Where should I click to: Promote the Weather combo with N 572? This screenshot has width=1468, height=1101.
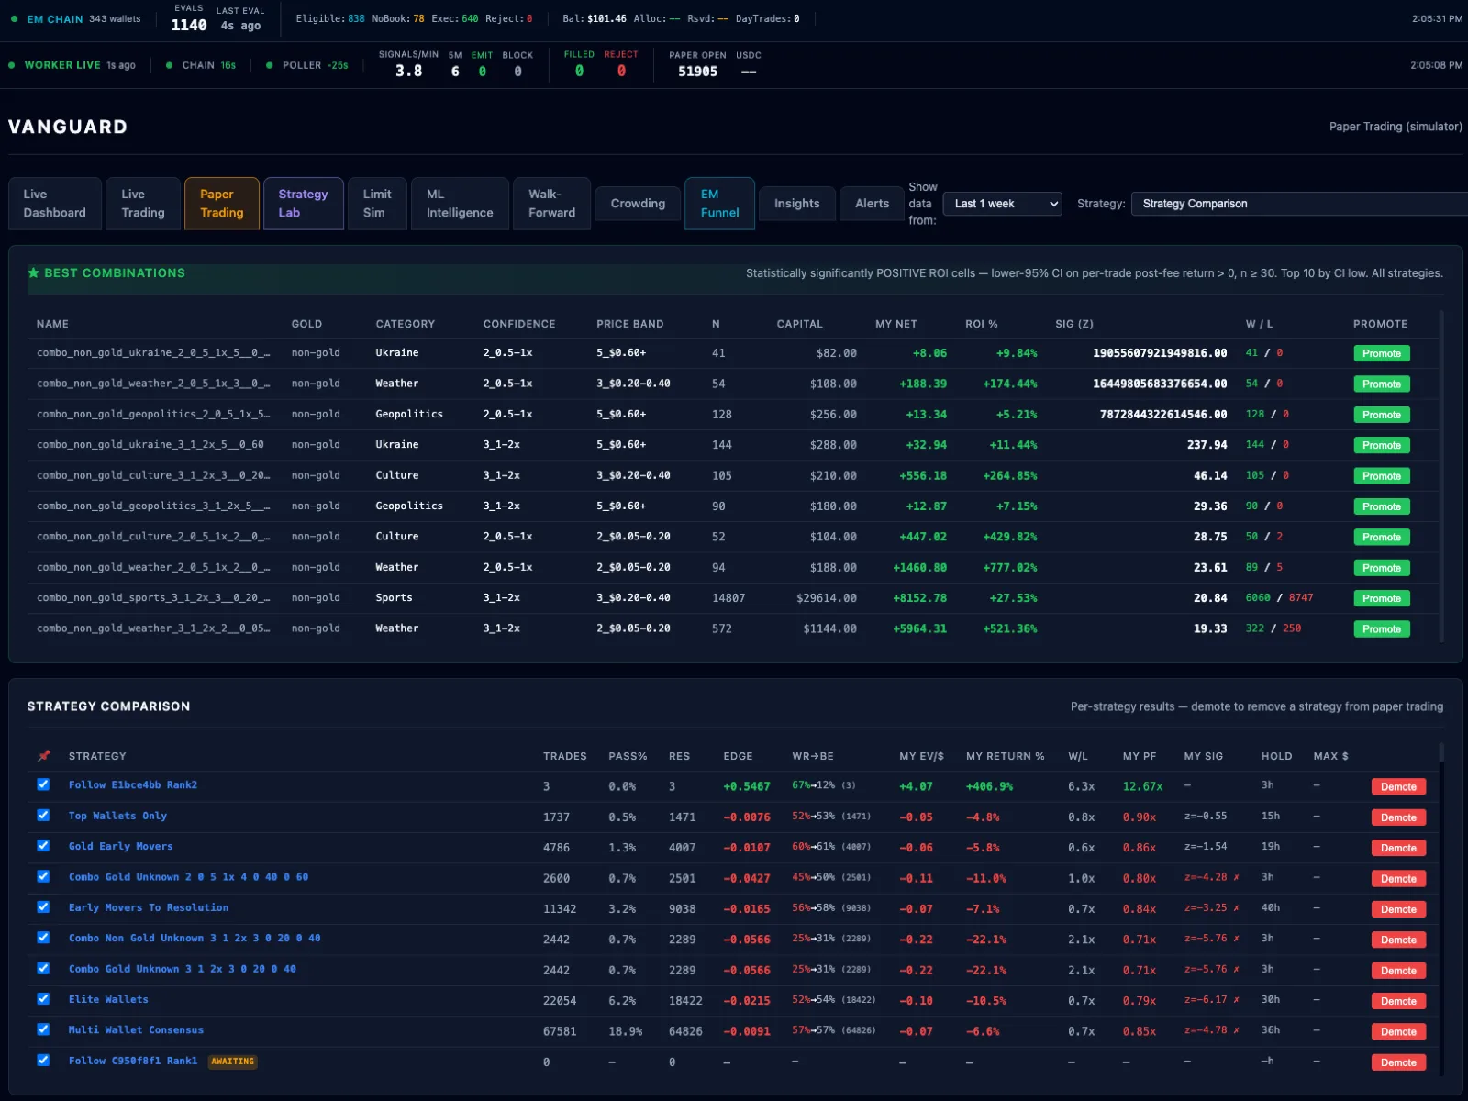pyautogui.click(x=1381, y=628)
